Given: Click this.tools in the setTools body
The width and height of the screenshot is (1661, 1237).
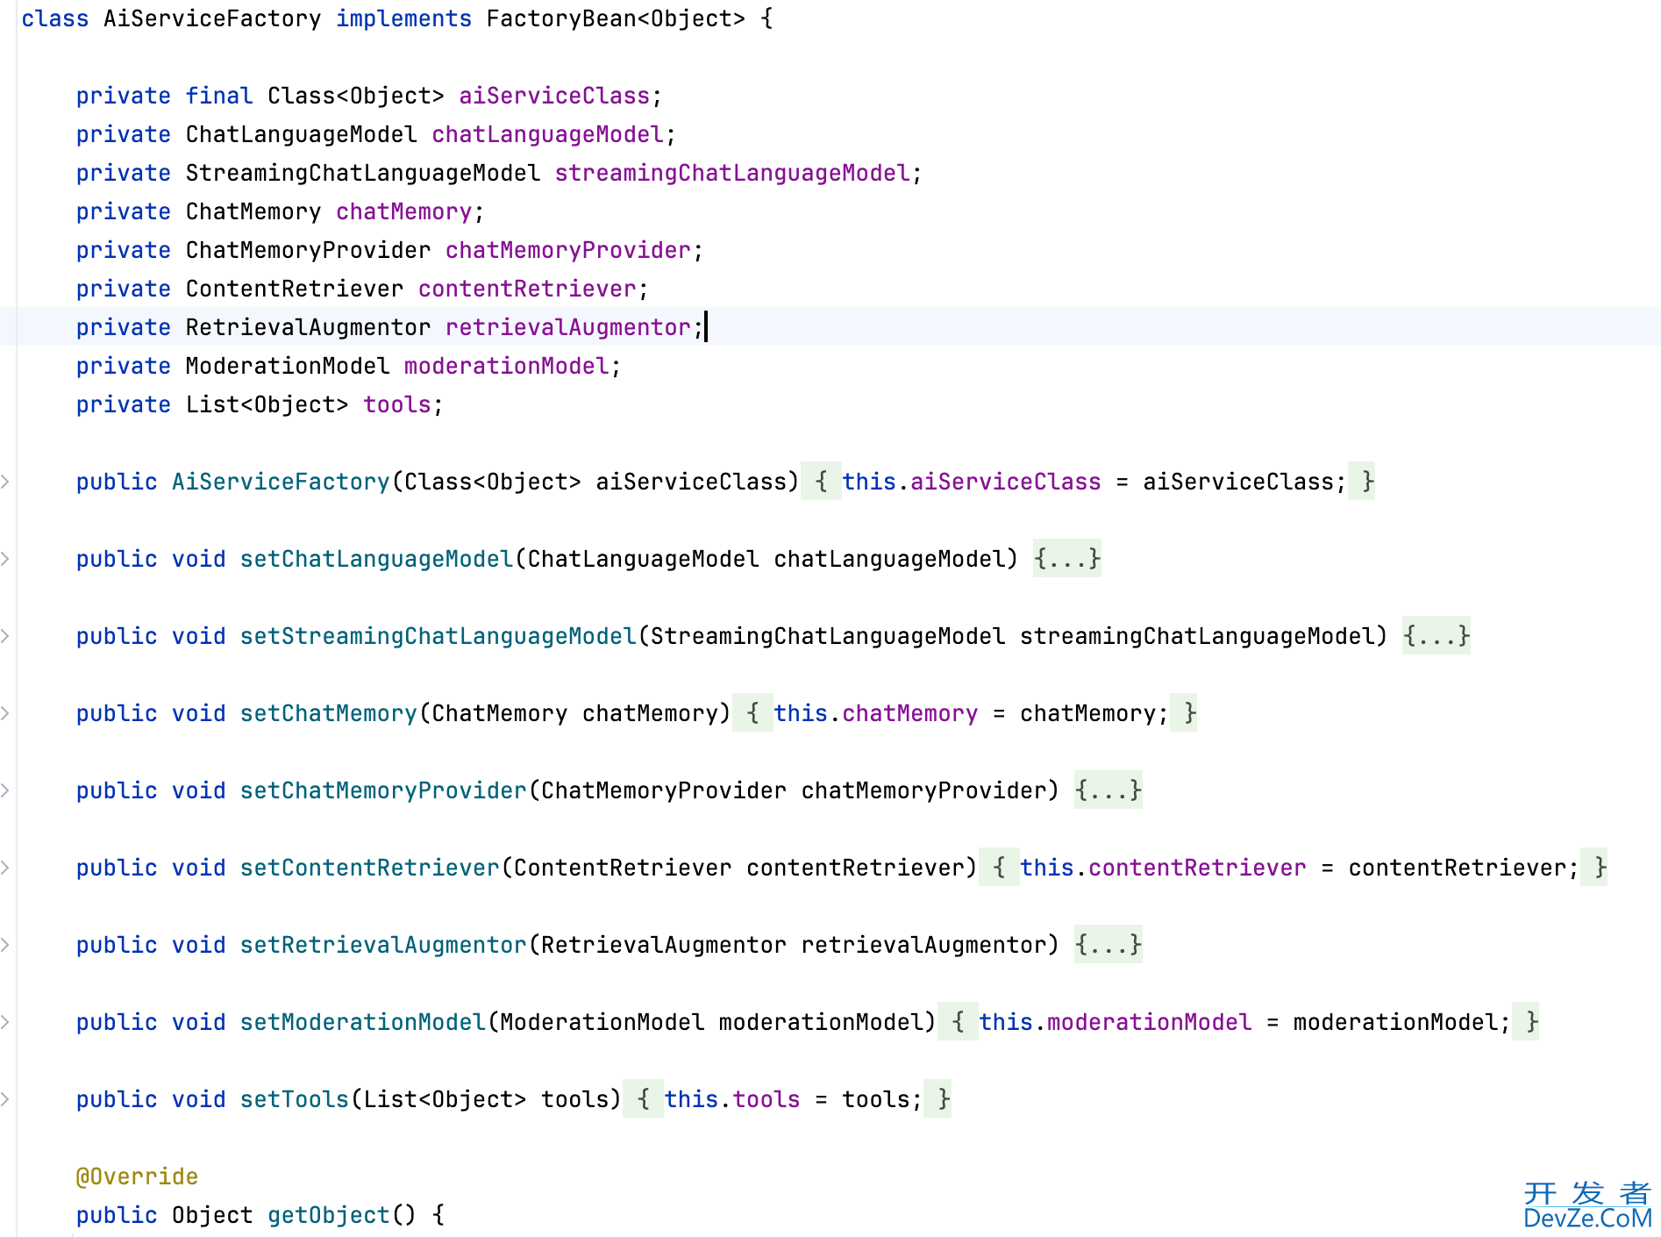Looking at the screenshot, I should 731,1099.
